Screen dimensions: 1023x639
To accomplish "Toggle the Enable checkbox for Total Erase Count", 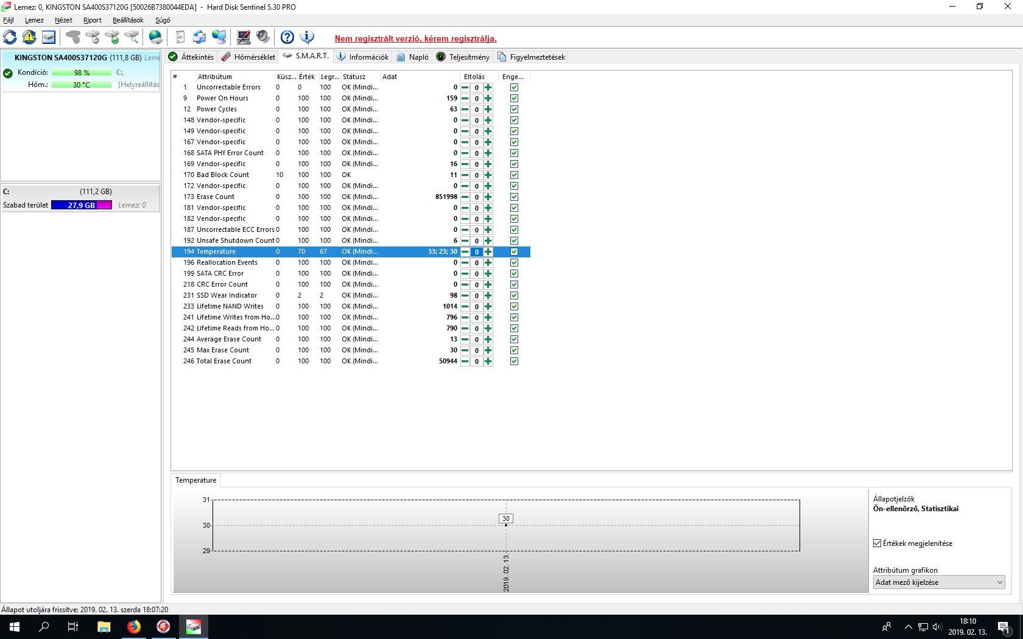I will [514, 361].
